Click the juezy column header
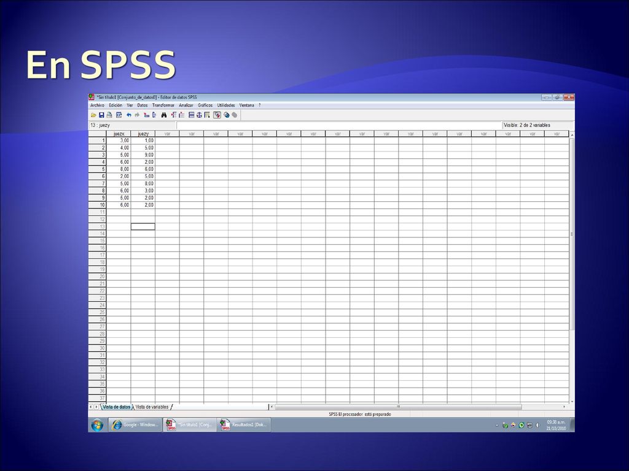 click(143, 134)
